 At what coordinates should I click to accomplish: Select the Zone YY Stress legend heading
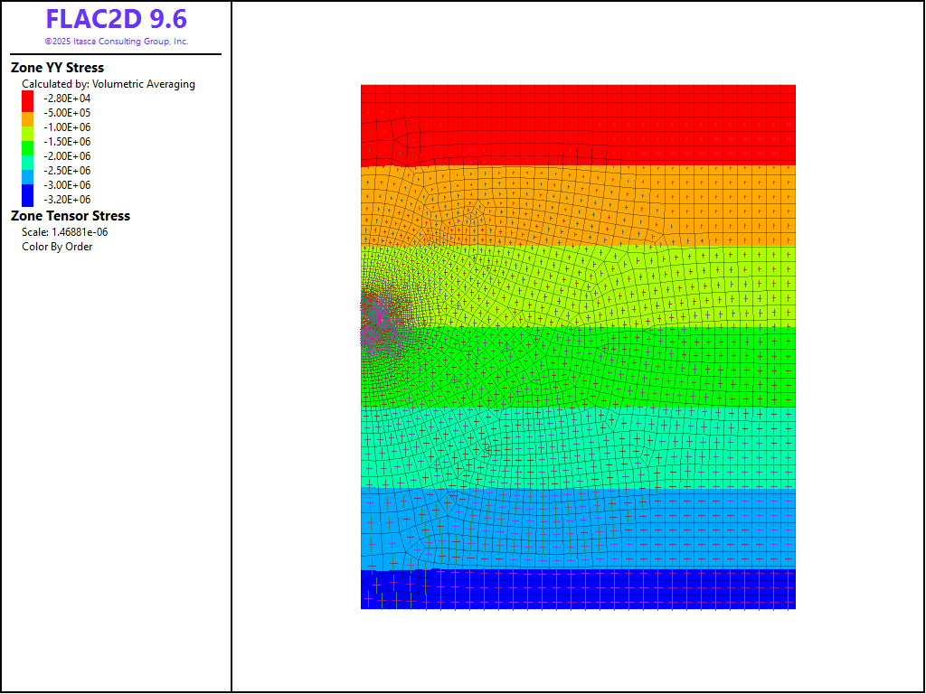tap(57, 68)
